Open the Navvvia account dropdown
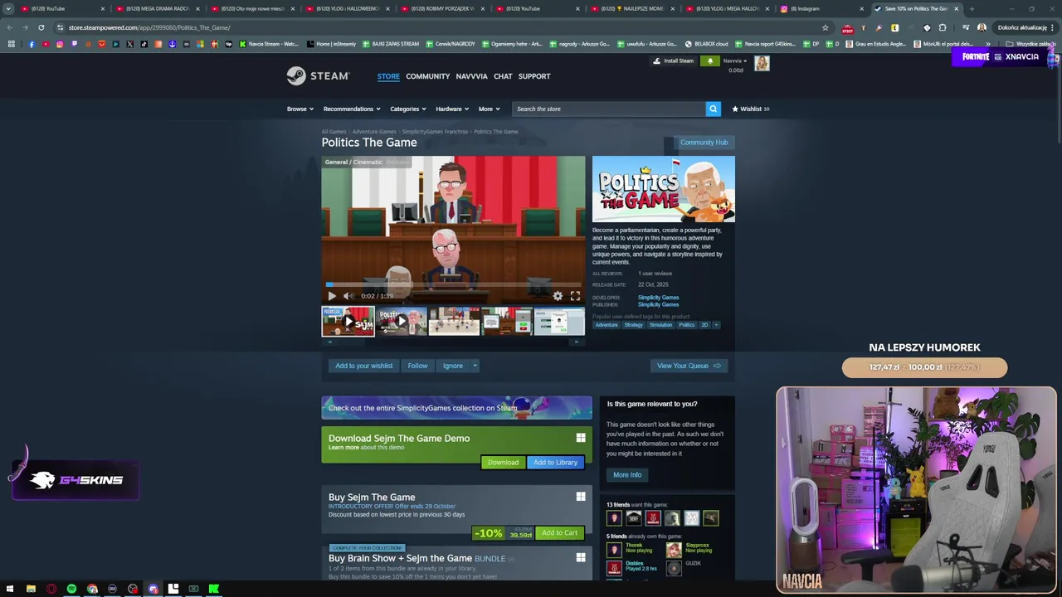Image resolution: width=1062 pixels, height=597 pixels. (735, 61)
